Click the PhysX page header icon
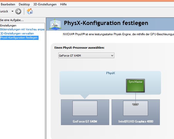The image size is (174, 139). [55, 24]
